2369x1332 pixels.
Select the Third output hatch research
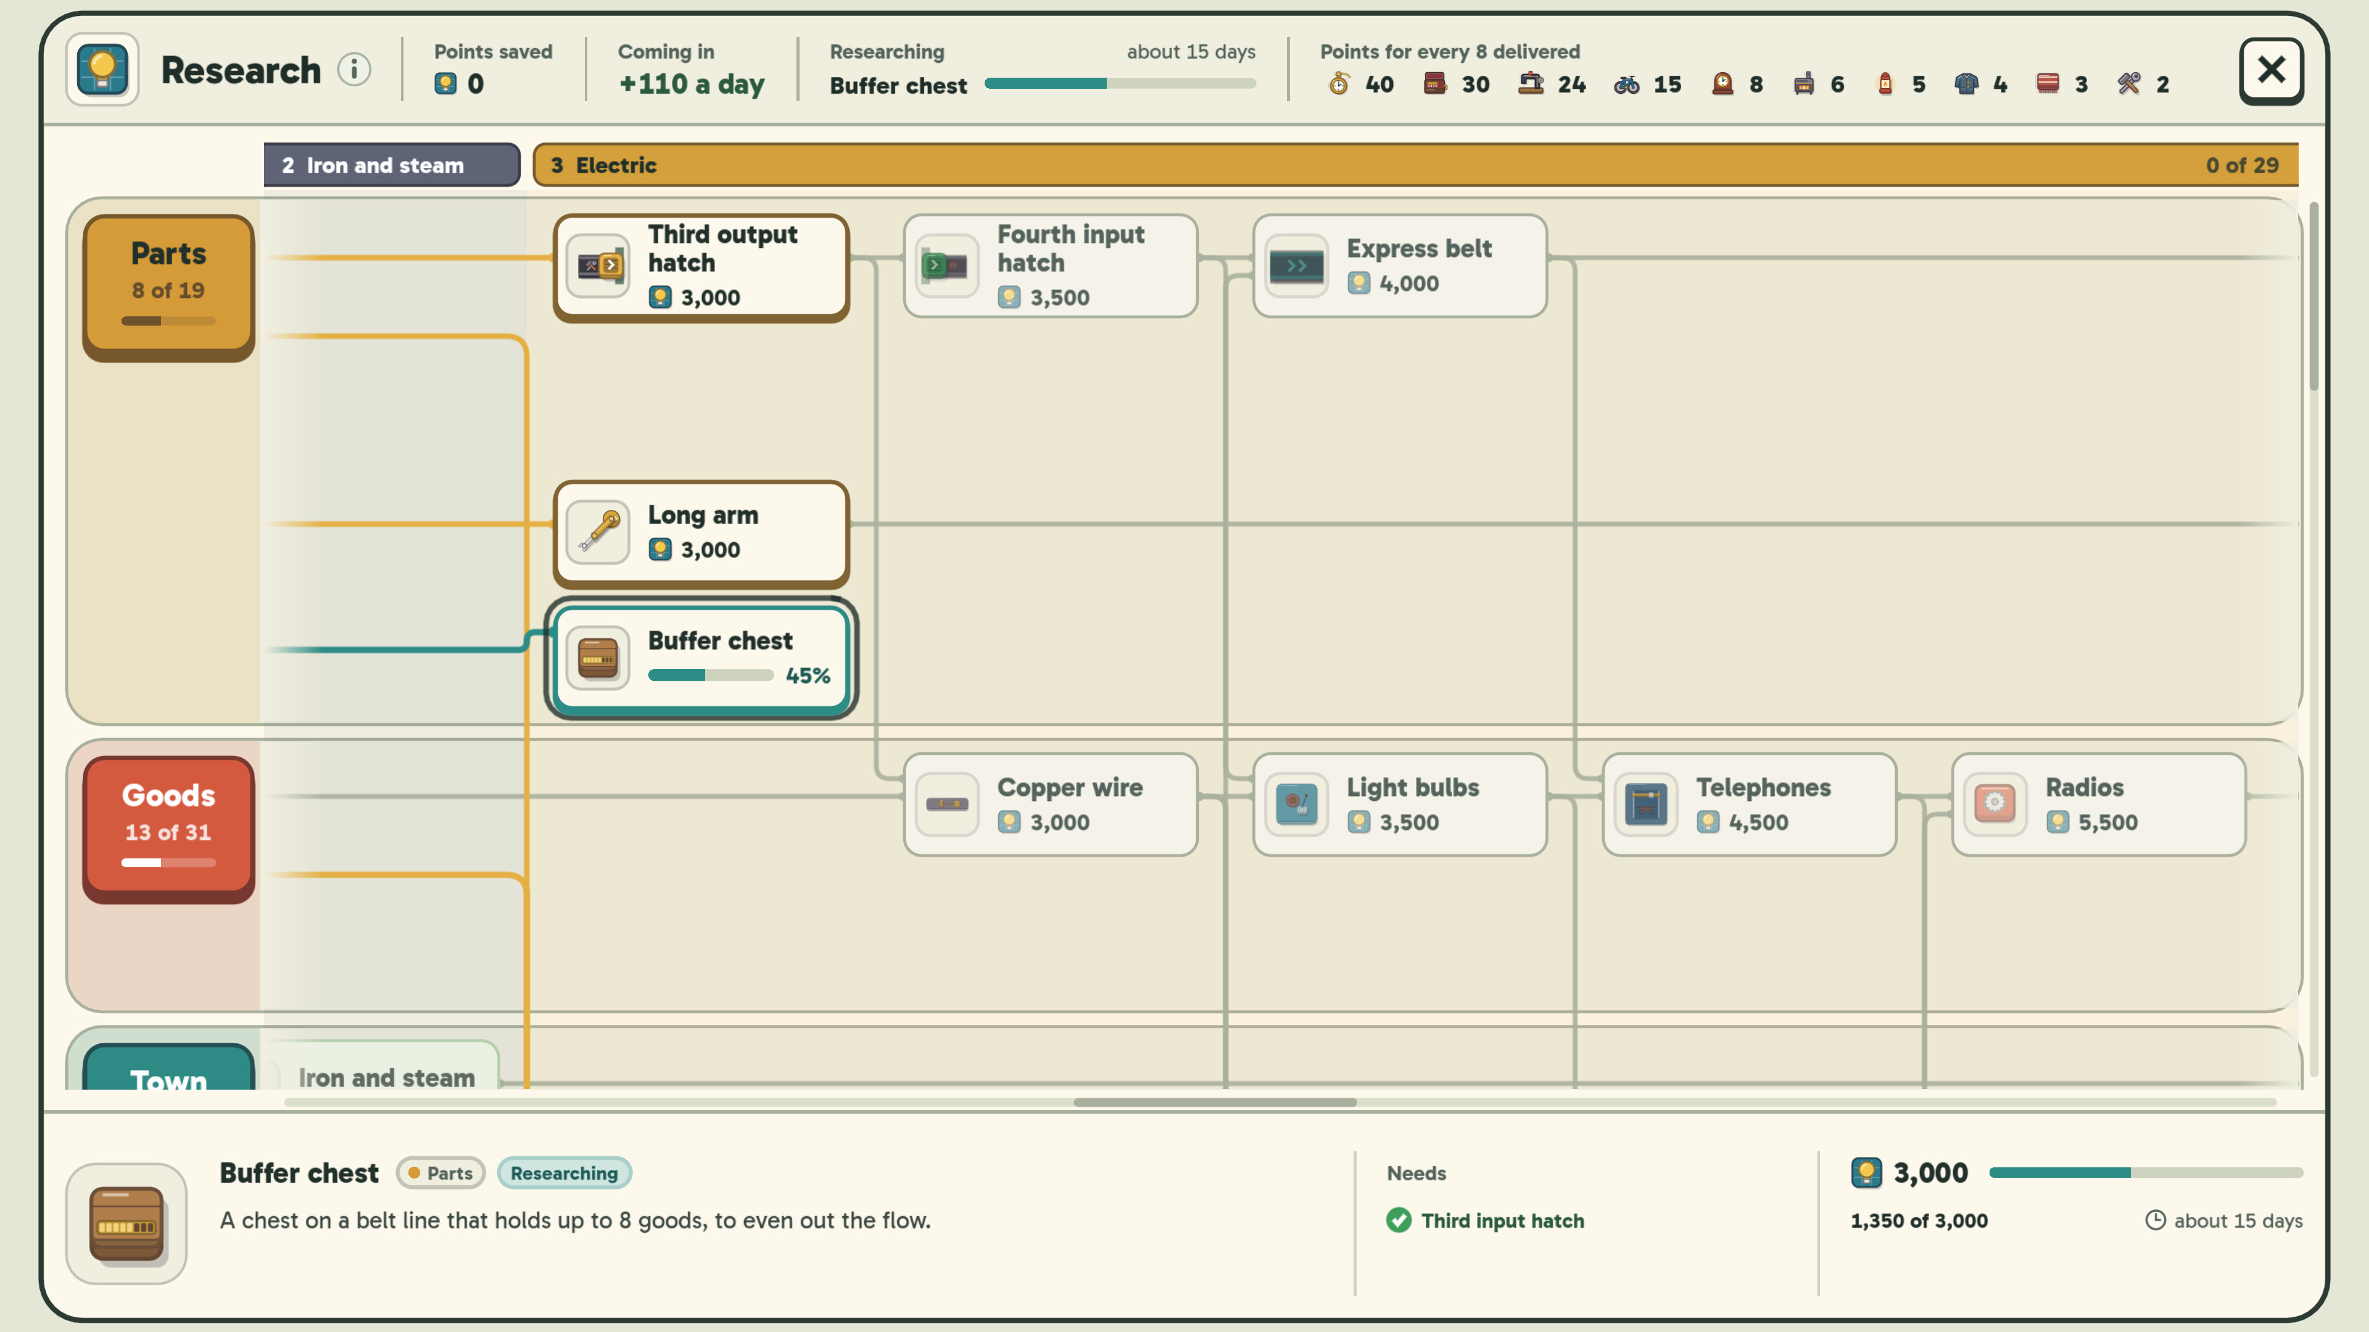[701, 268]
